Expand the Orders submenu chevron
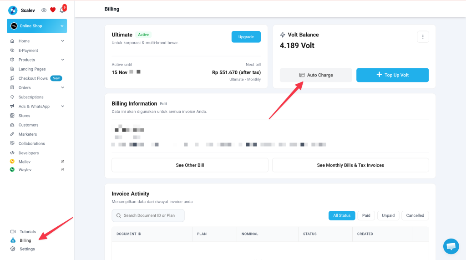Screen dimensions: 466x260 (x=62, y=87)
